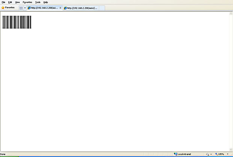Open a new blank tab
Viewport: 233px width, 157px height.
(x=102, y=8)
